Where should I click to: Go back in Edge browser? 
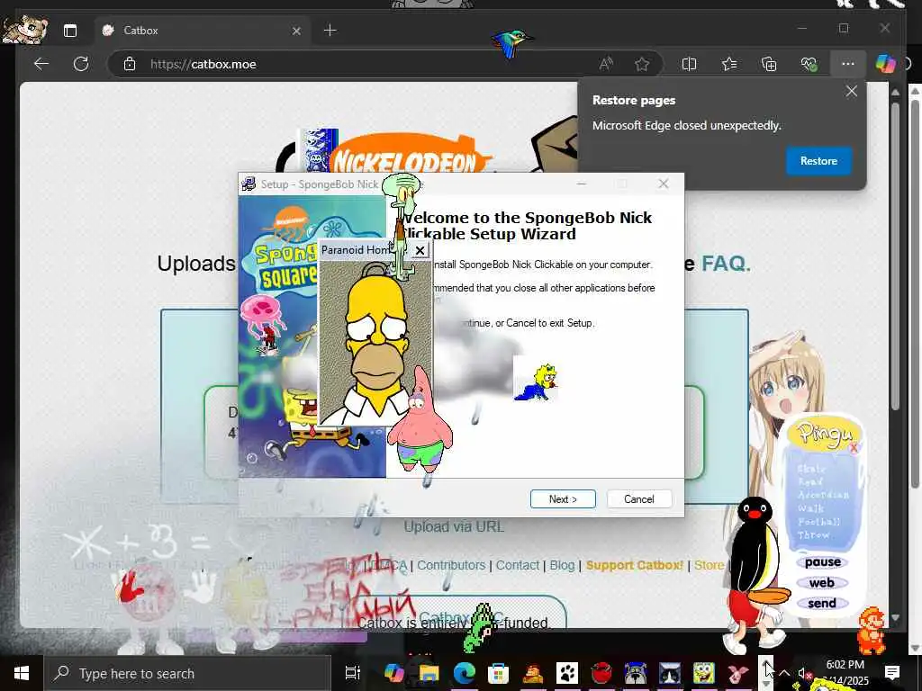point(41,64)
